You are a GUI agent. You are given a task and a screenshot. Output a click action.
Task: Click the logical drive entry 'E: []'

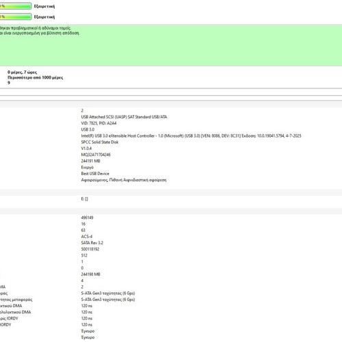(84, 199)
